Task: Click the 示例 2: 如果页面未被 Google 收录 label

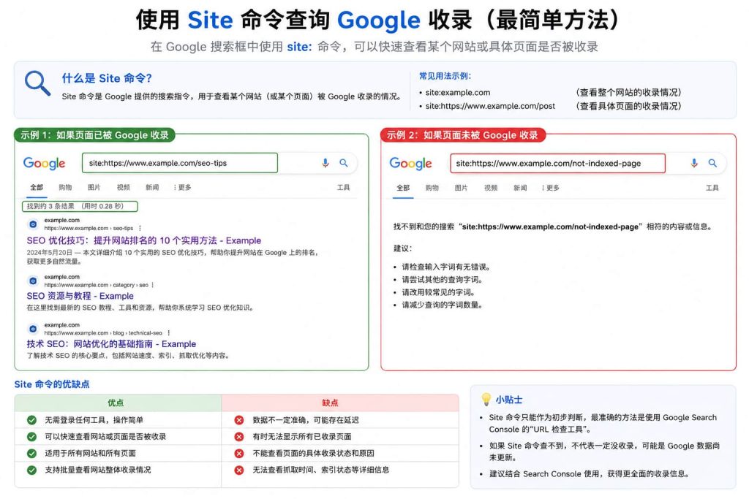Action: (x=463, y=135)
